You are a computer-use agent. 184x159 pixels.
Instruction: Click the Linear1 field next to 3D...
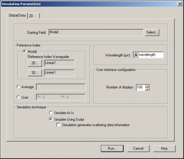coord(59,73)
